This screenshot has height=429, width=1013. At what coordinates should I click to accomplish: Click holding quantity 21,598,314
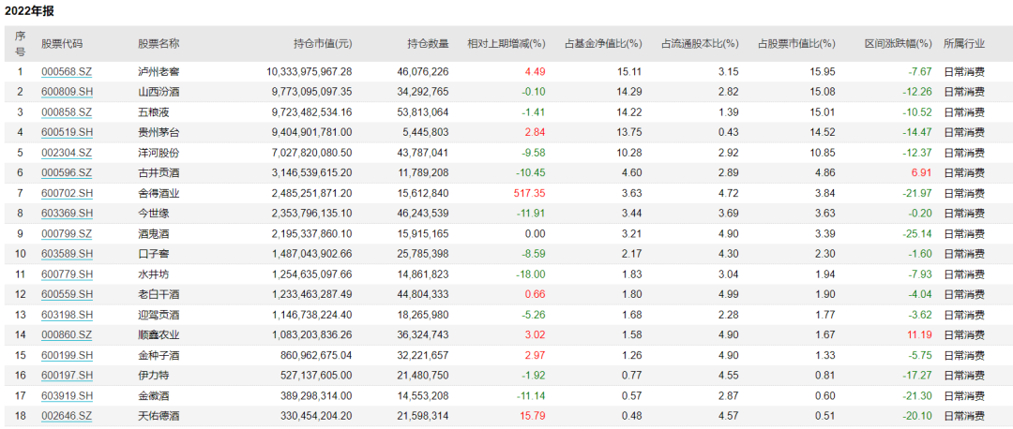pyautogui.click(x=423, y=416)
